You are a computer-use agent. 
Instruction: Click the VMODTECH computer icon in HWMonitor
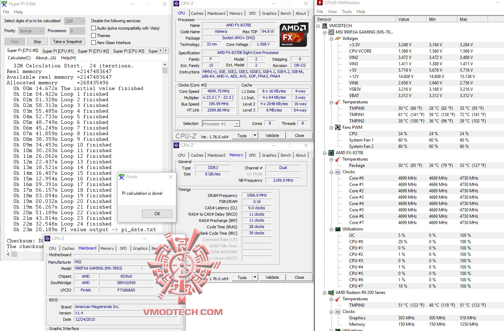point(324,26)
